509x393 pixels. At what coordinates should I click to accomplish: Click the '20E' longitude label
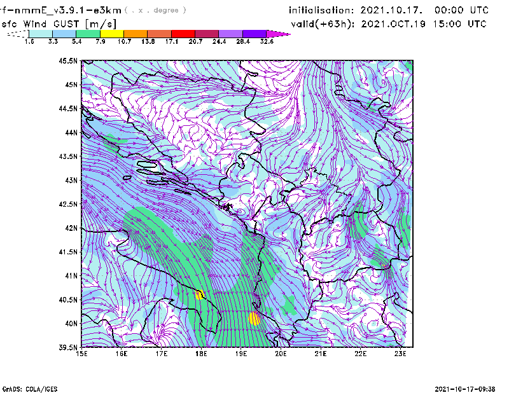tap(281, 354)
